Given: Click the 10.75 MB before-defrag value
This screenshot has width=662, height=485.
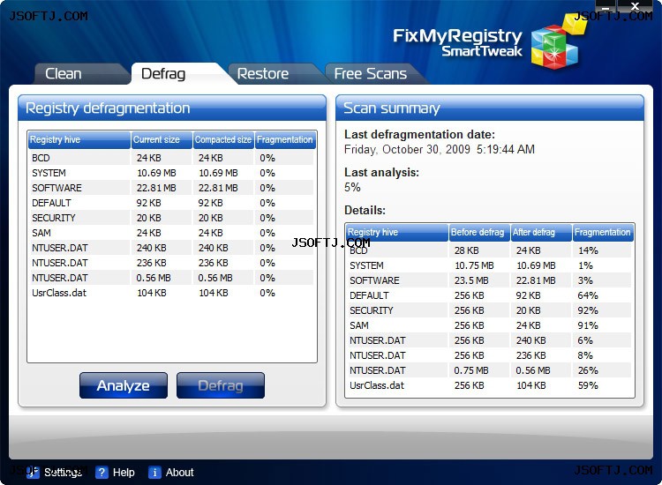Looking at the screenshot, I should pyautogui.click(x=474, y=265).
